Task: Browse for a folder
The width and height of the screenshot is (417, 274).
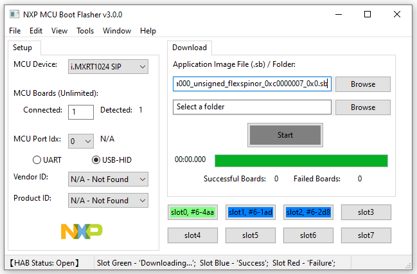Action: 363,107
